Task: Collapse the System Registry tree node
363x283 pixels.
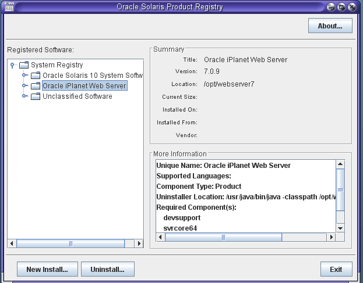Action: pyautogui.click(x=13, y=65)
